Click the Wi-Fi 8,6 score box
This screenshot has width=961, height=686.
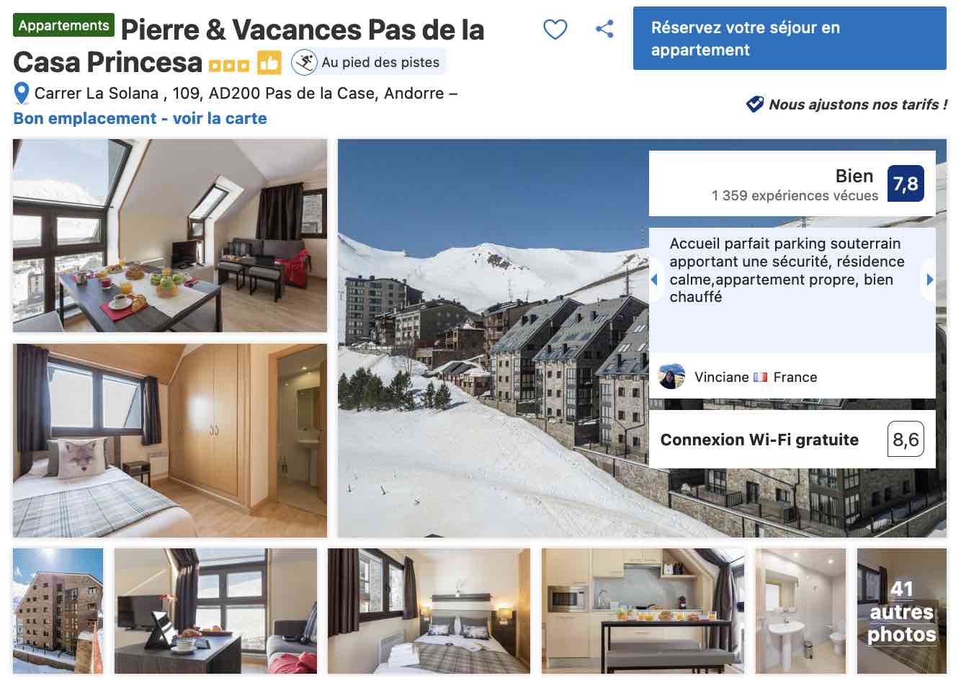point(906,440)
